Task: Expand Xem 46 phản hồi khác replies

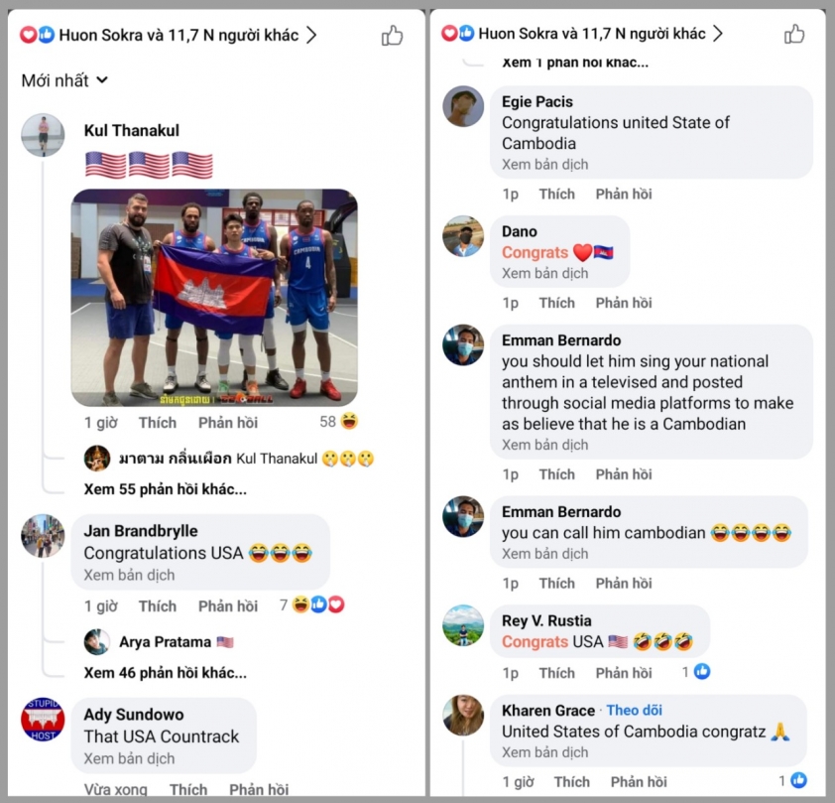Action: pyautogui.click(x=165, y=672)
